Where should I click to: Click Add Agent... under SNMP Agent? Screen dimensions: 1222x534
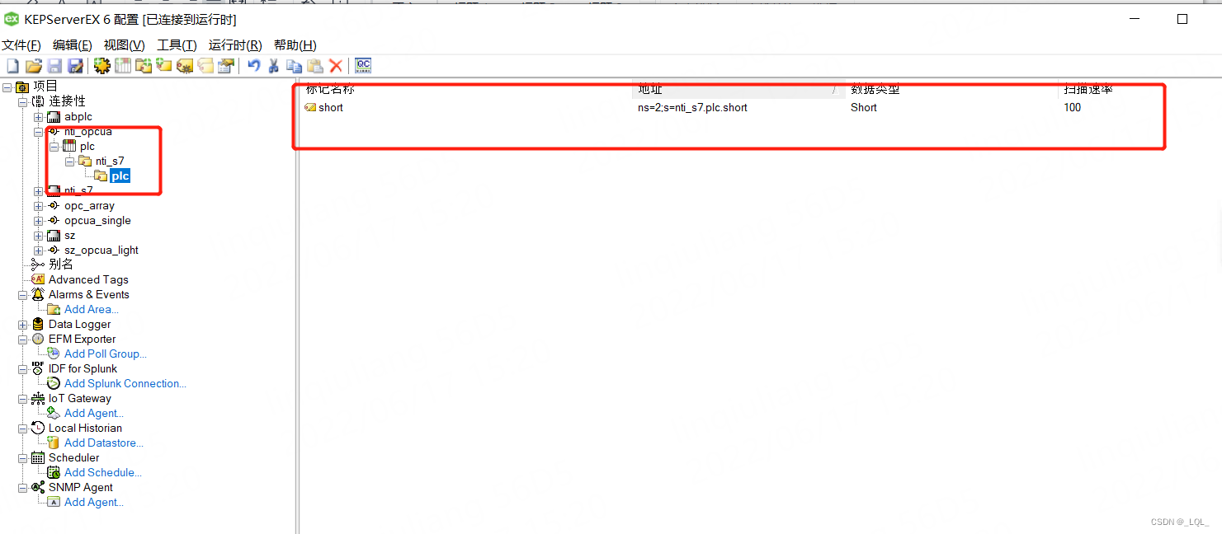point(94,502)
